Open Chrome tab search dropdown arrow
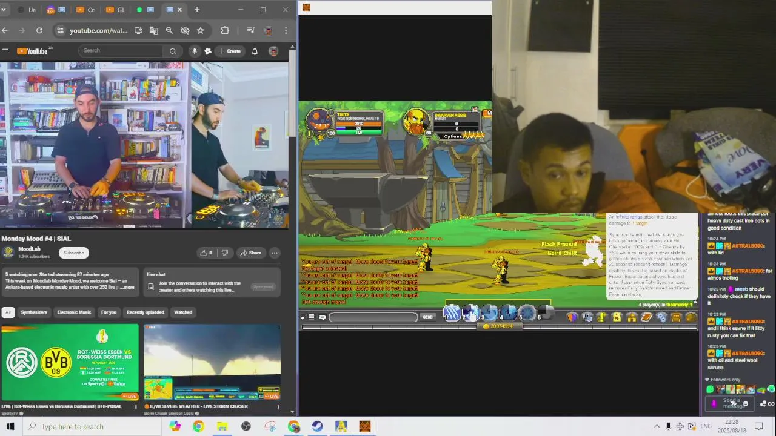 pyautogui.click(x=4, y=10)
